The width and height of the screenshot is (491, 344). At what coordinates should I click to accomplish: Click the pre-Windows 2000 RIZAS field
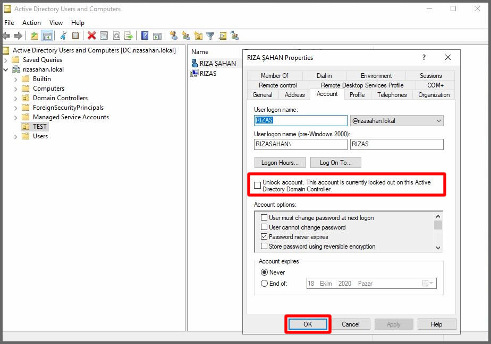pyautogui.click(x=397, y=144)
